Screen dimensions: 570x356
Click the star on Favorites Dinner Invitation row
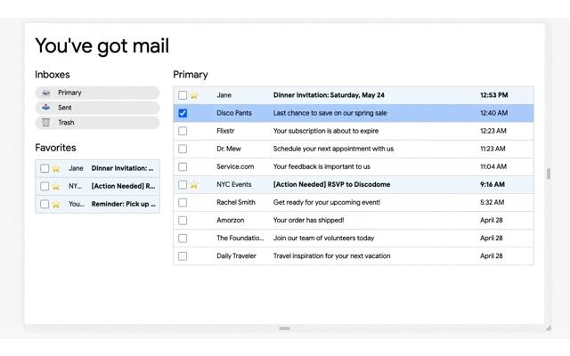[x=56, y=168]
